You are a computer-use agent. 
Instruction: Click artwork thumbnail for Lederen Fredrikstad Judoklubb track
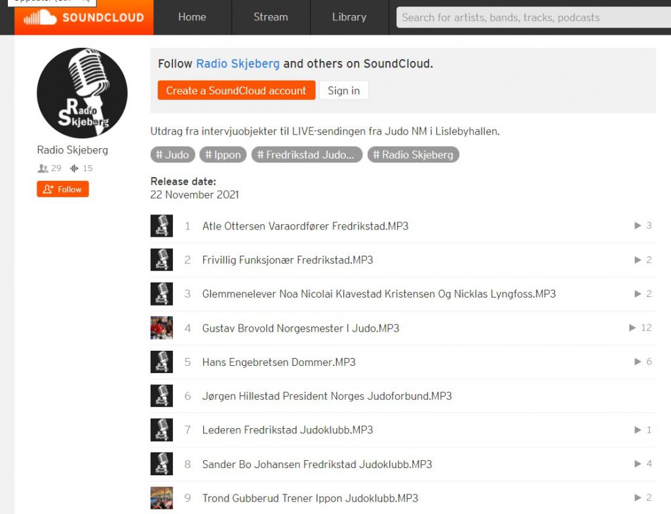[162, 429]
